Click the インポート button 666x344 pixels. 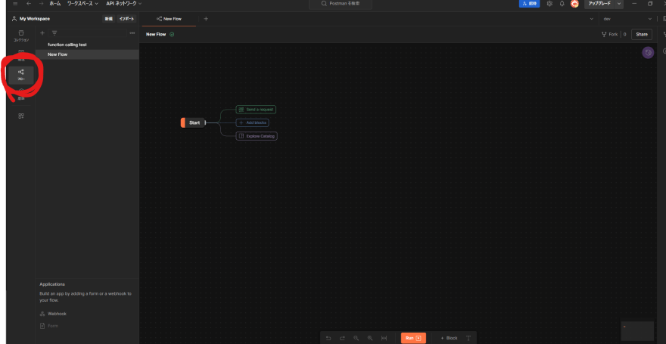pyautogui.click(x=126, y=19)
